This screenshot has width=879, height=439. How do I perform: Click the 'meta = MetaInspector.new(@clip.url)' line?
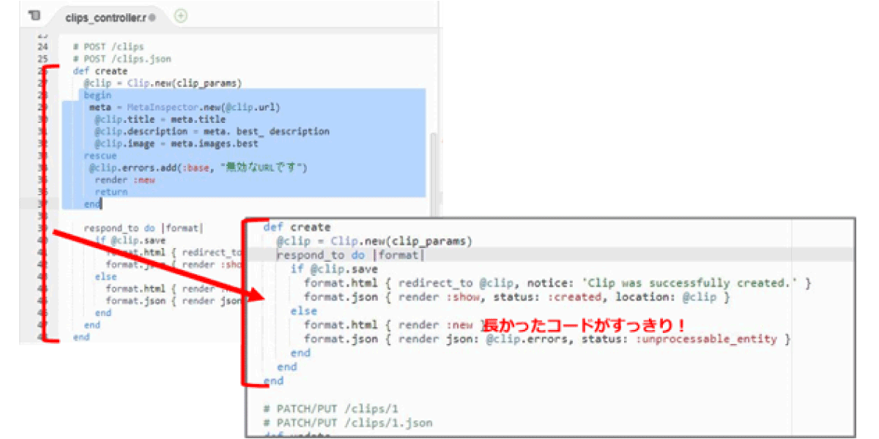[185, 108]
